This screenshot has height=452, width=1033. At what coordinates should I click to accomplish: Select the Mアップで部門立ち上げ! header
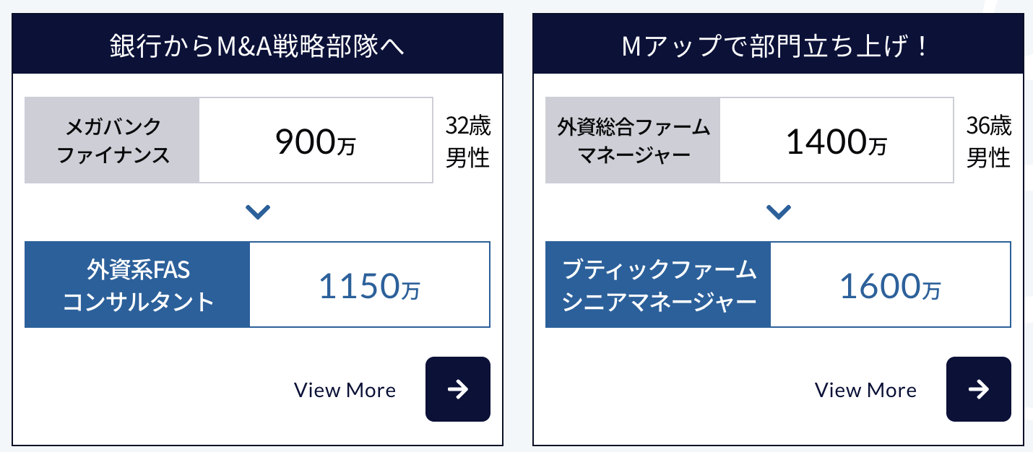pyautogui.click(x=779, y=46)
